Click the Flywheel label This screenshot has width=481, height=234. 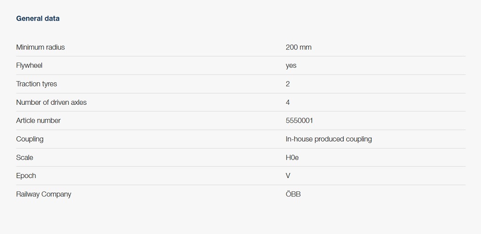coord(29,65)
